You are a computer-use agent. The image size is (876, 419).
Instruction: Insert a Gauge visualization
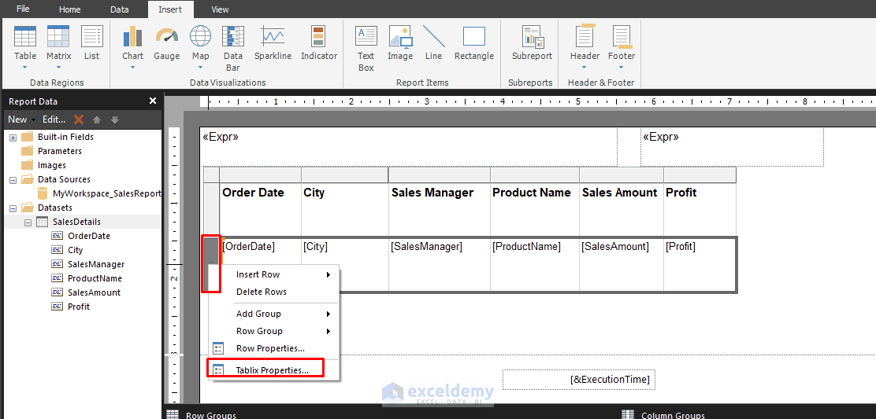point(166,42)
